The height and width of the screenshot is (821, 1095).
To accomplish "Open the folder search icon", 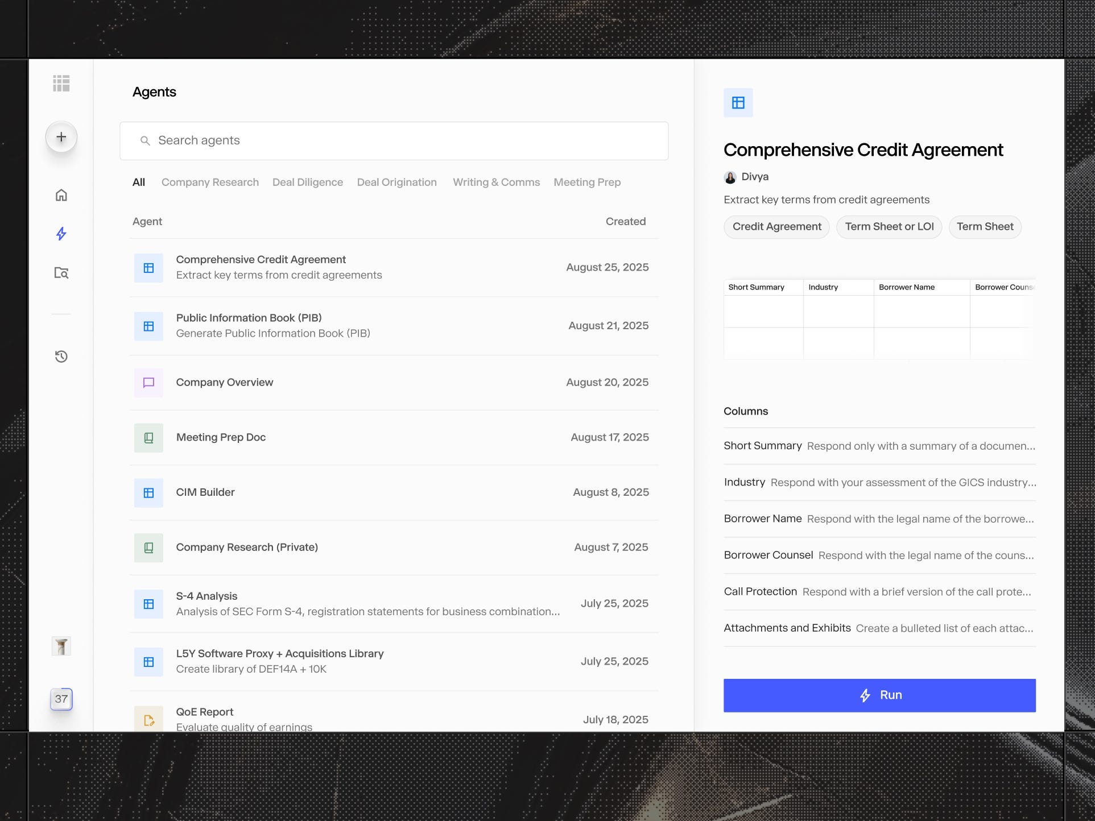I will [61, 273].
